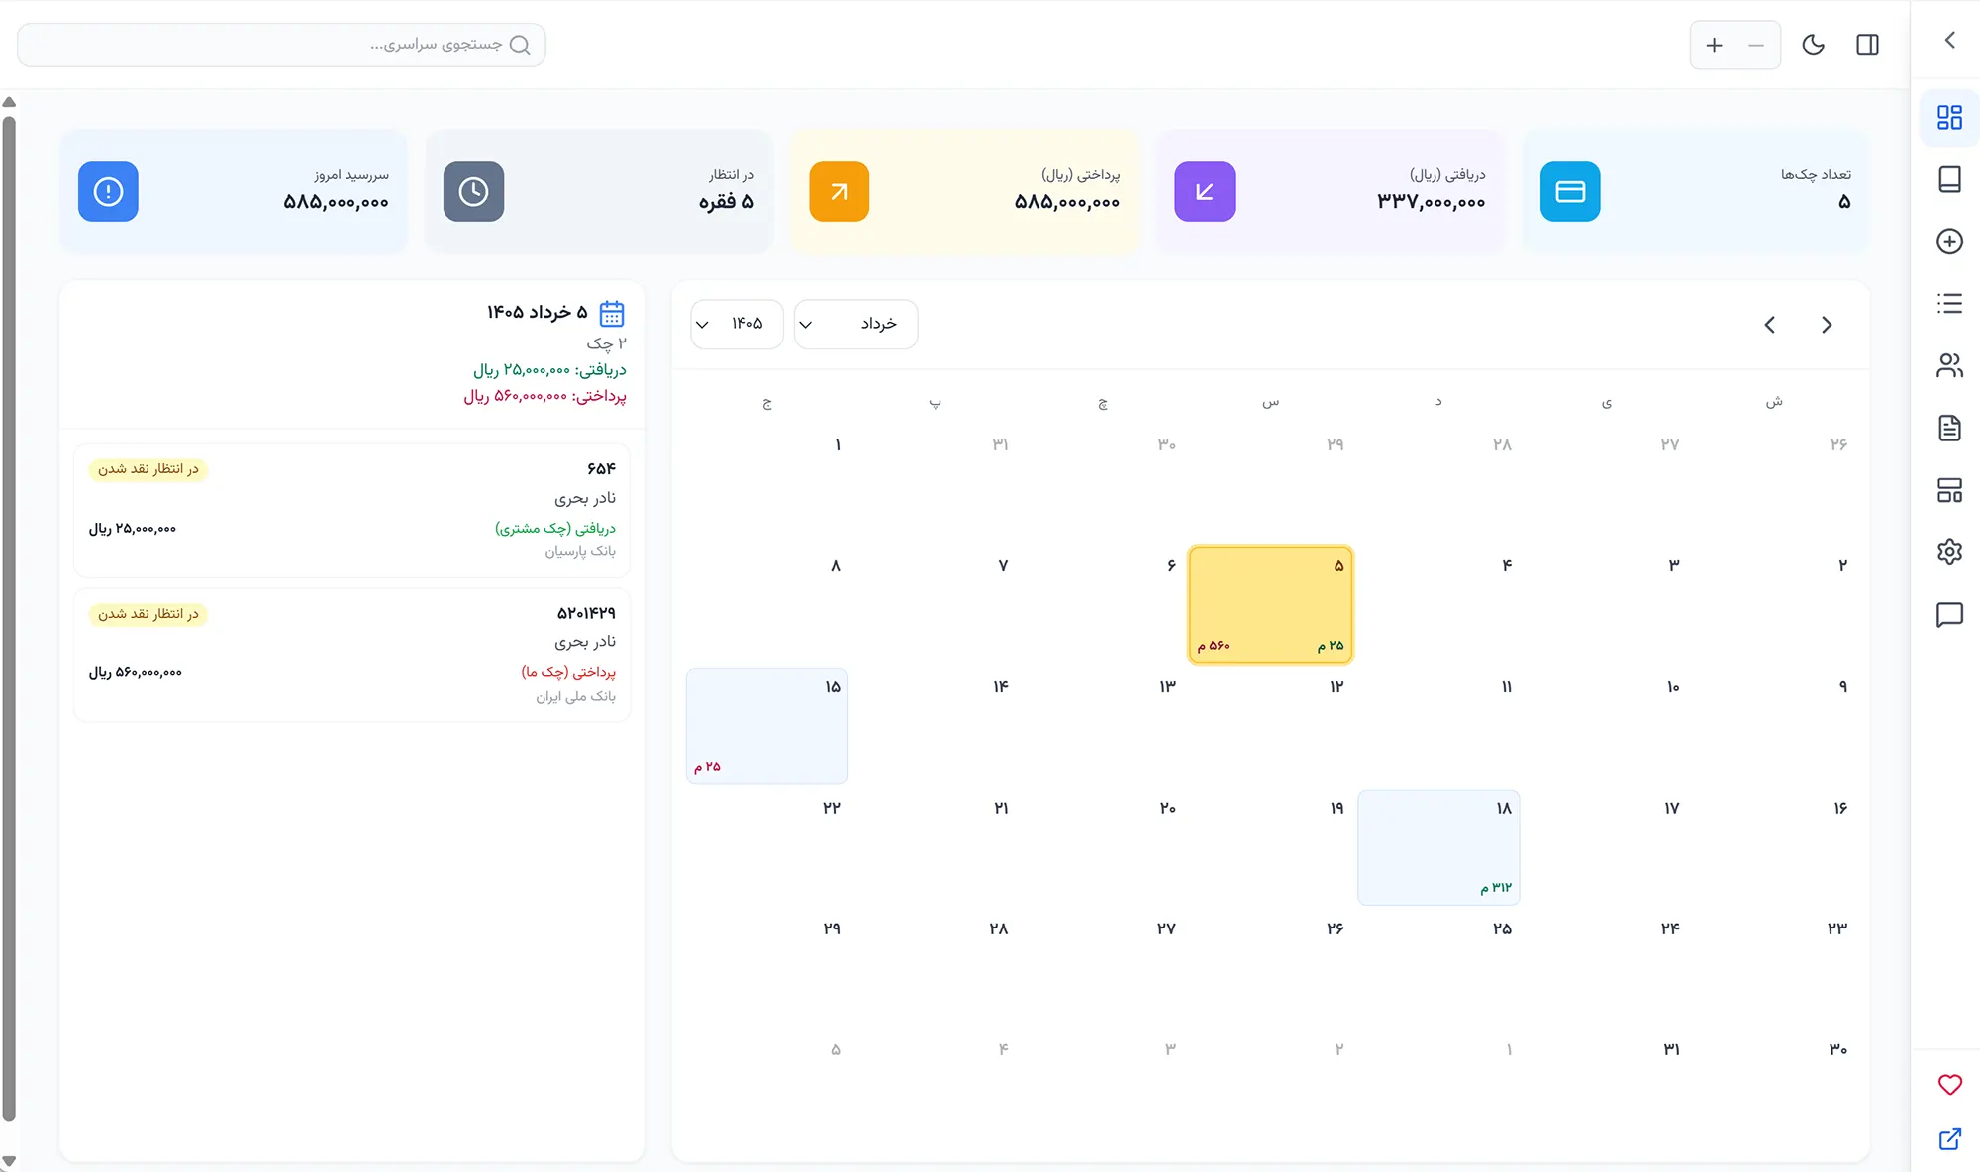Screen dimensions: 1980x1172
Task: Select highlighted calendar day ۵
Action: [1270, 605]
